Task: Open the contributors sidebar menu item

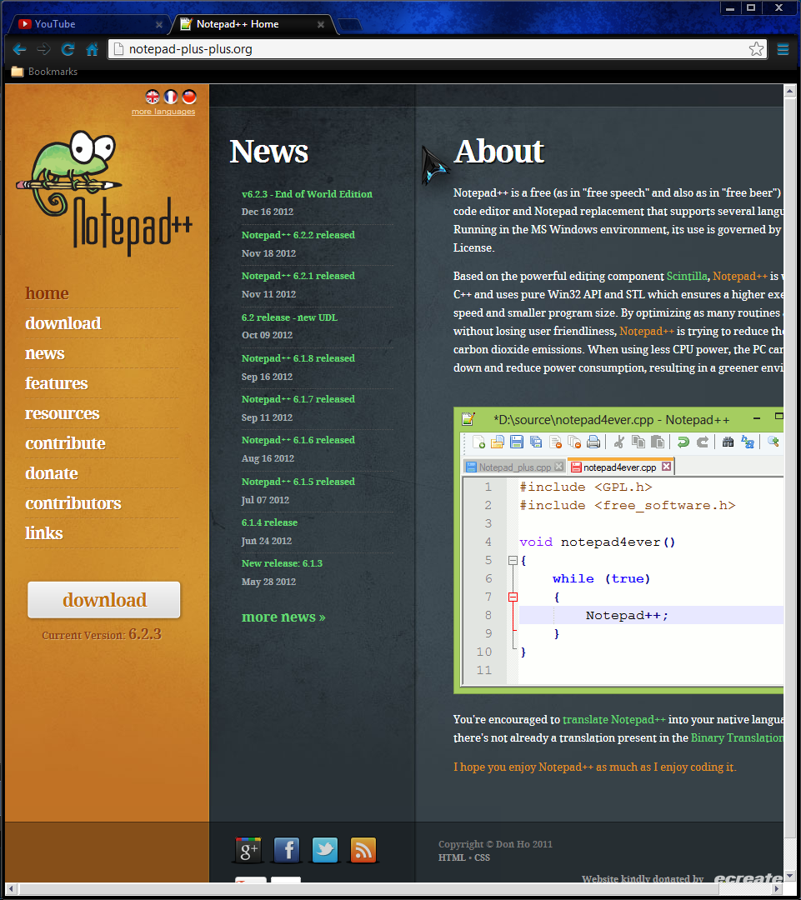Action: click(73, 502)
